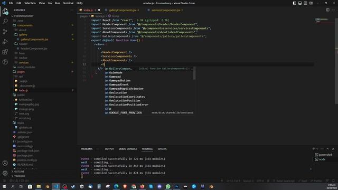Collapse the gallery folder
This screenshot has height=190, width=338.
23,35
